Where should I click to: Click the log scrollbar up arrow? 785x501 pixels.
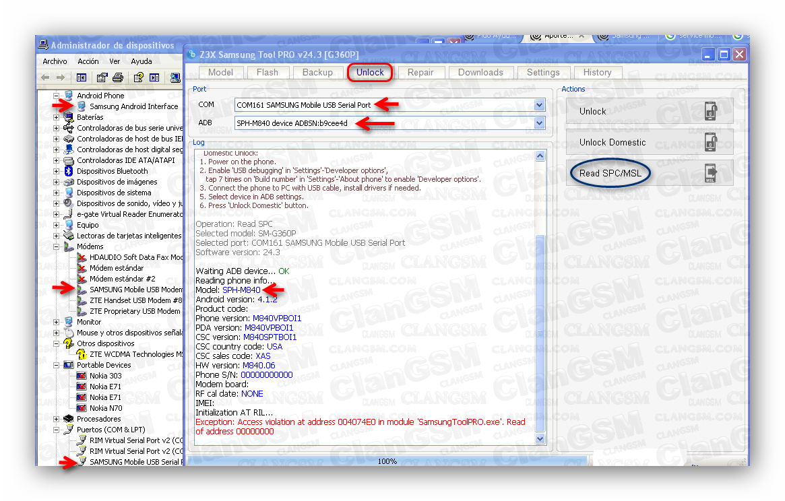[540, 156]
